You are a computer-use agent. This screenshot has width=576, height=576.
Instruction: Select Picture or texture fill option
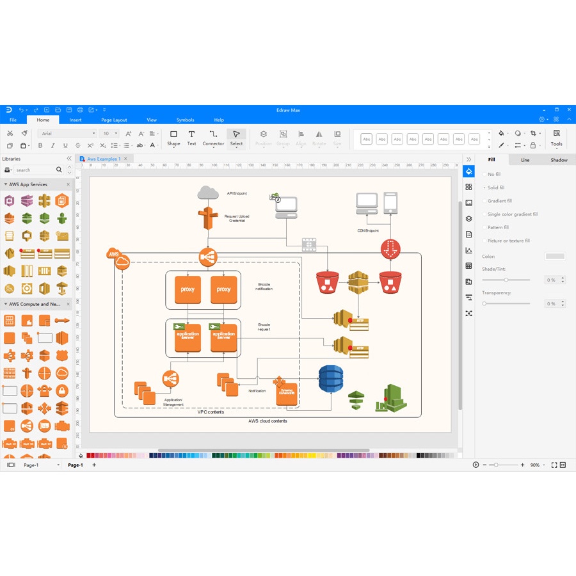point(506,241)
